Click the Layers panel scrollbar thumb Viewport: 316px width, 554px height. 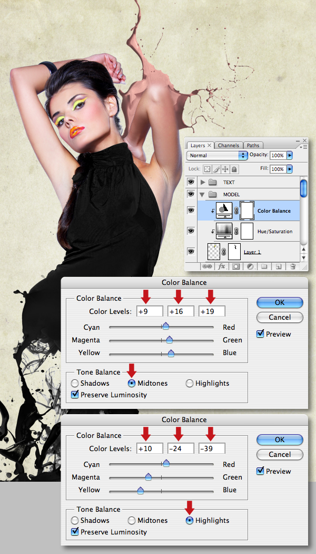point(303,188)
